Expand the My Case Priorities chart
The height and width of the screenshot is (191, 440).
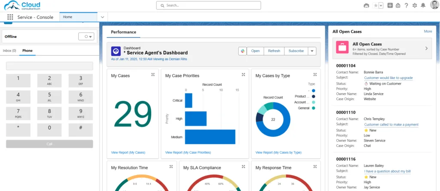(x=243, y=75)
